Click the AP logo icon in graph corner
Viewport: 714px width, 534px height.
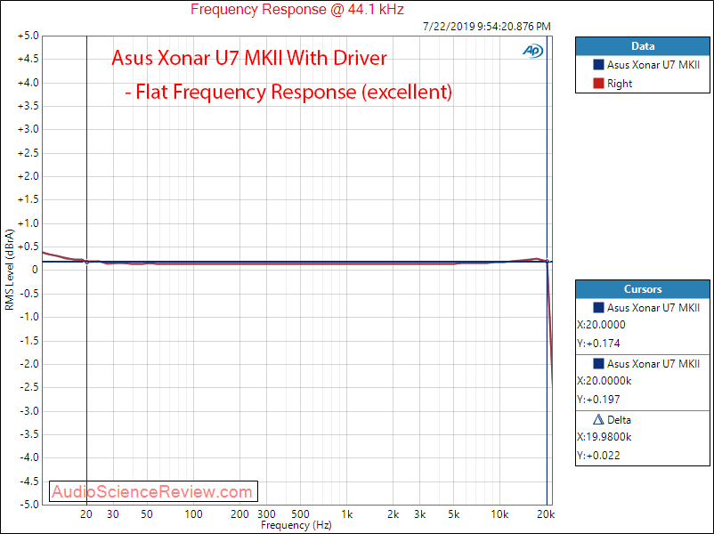tap(532, 51)
